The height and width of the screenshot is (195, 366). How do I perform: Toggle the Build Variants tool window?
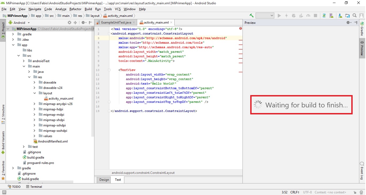coord(3,142)
